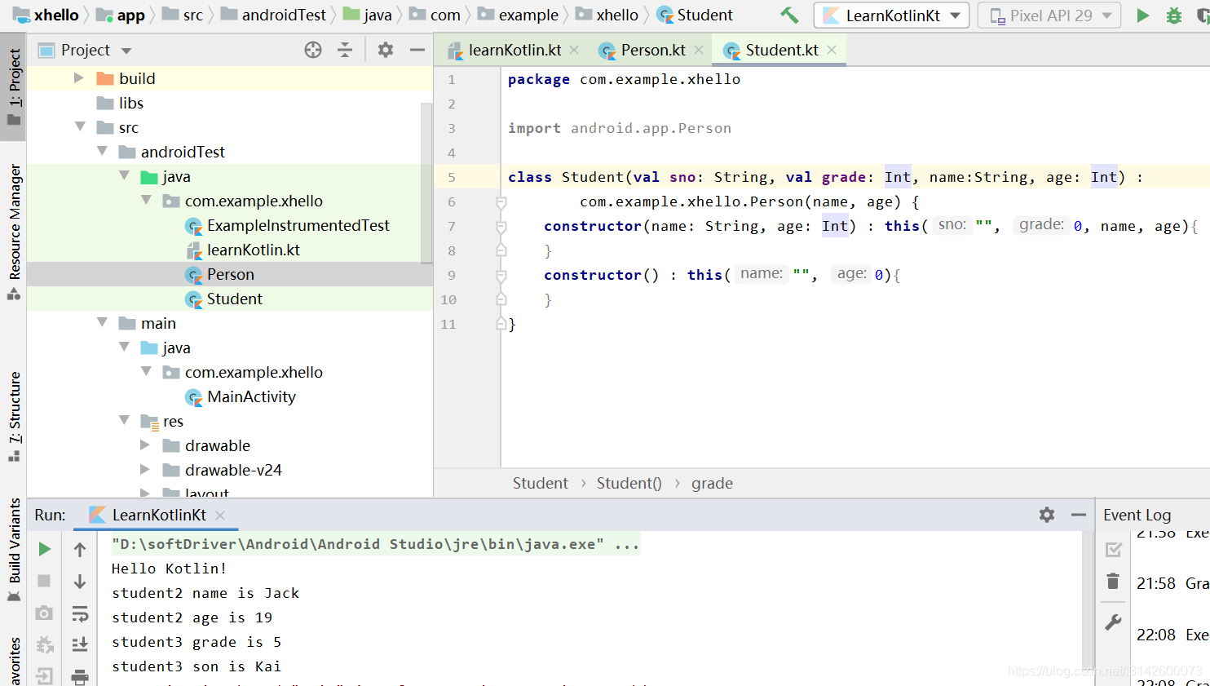
Task: Open Run panel settings gear
Action: point(1047,515)
